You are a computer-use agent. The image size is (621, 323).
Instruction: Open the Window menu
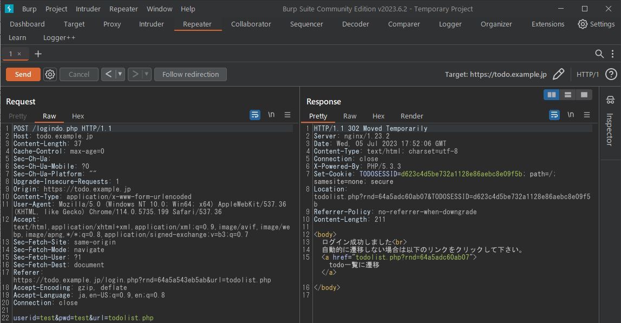(x=159, y=9)
